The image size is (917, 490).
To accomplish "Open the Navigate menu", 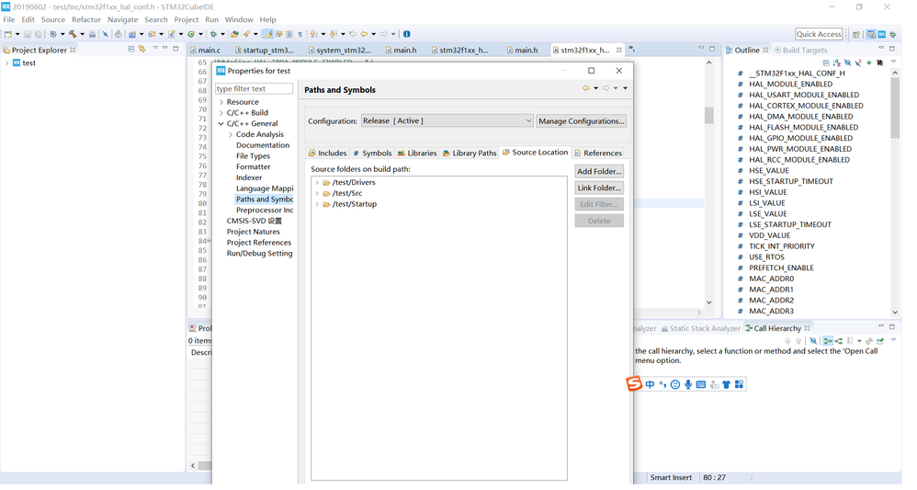I will tap(122, 19).
